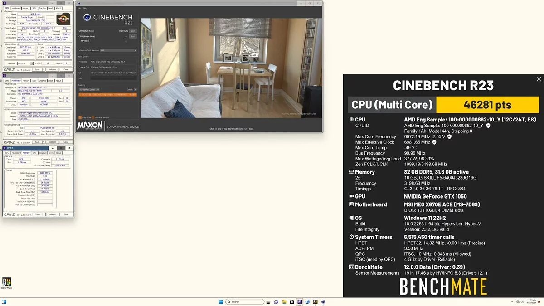
Task: Open the Minimum Test Duration dropdown
Action: (118, 50)
